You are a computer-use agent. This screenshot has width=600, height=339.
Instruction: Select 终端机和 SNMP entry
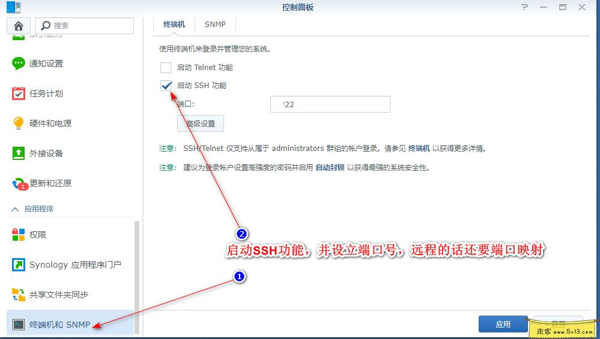click(70, 325)
